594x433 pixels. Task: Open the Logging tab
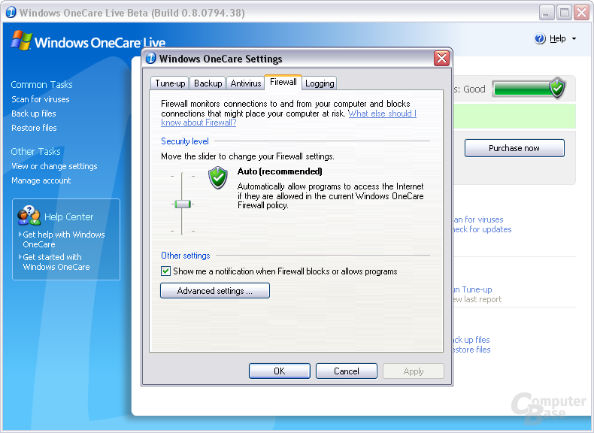tap(320, 83)
